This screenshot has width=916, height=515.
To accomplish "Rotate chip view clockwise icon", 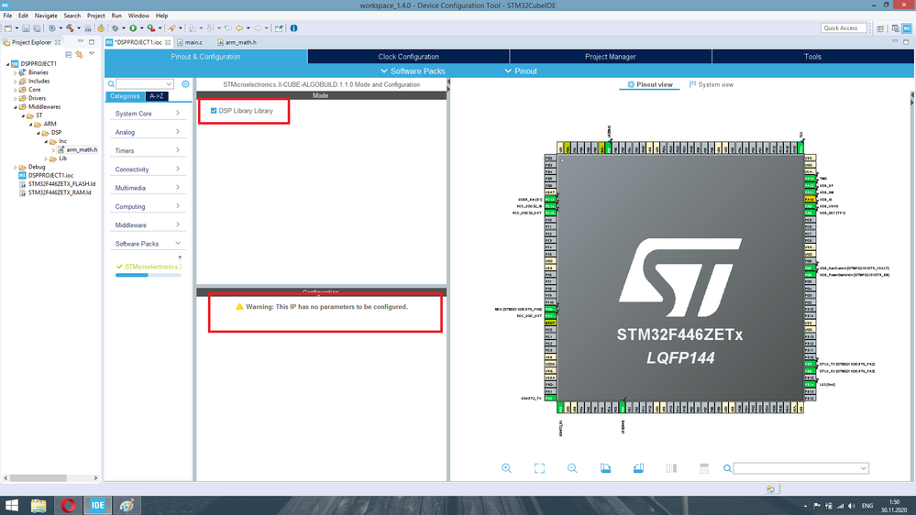I will [x=605, y=468].
